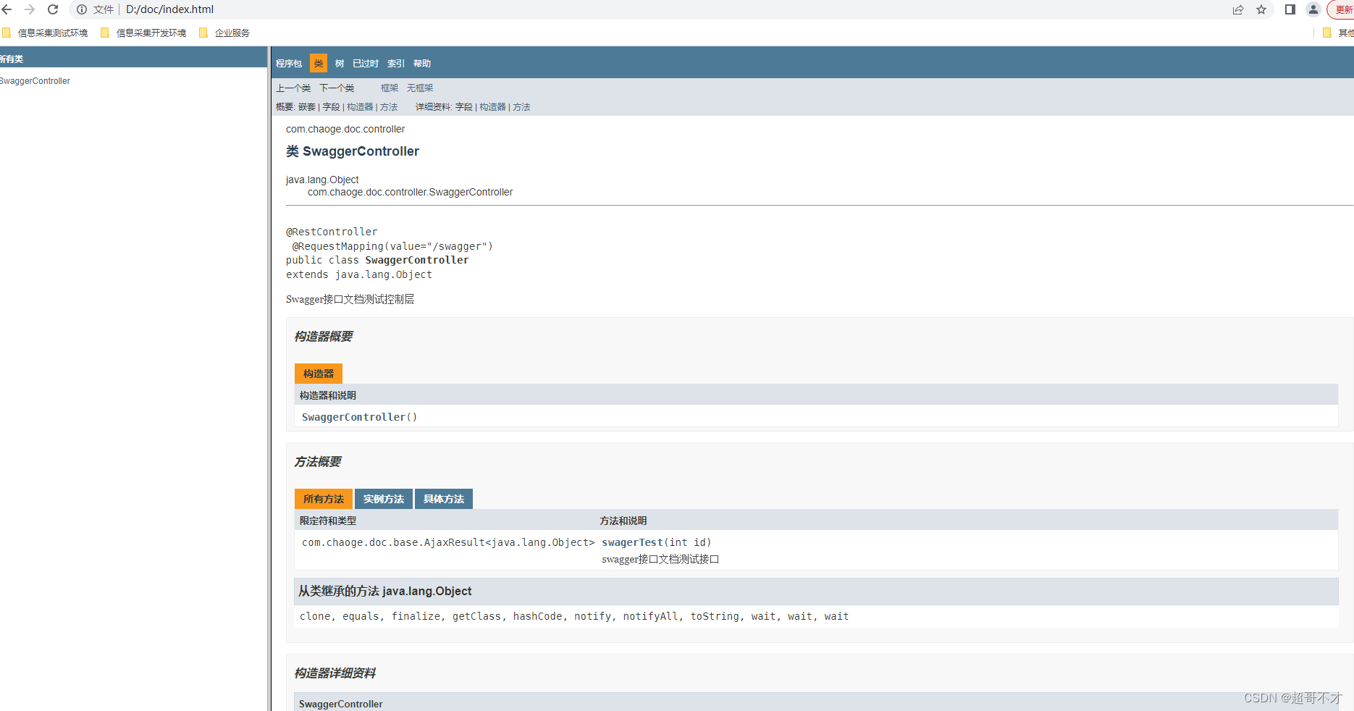Select the 所有方法 tab
Viewport: 1354px width, 711px height.
pos(324,499)
